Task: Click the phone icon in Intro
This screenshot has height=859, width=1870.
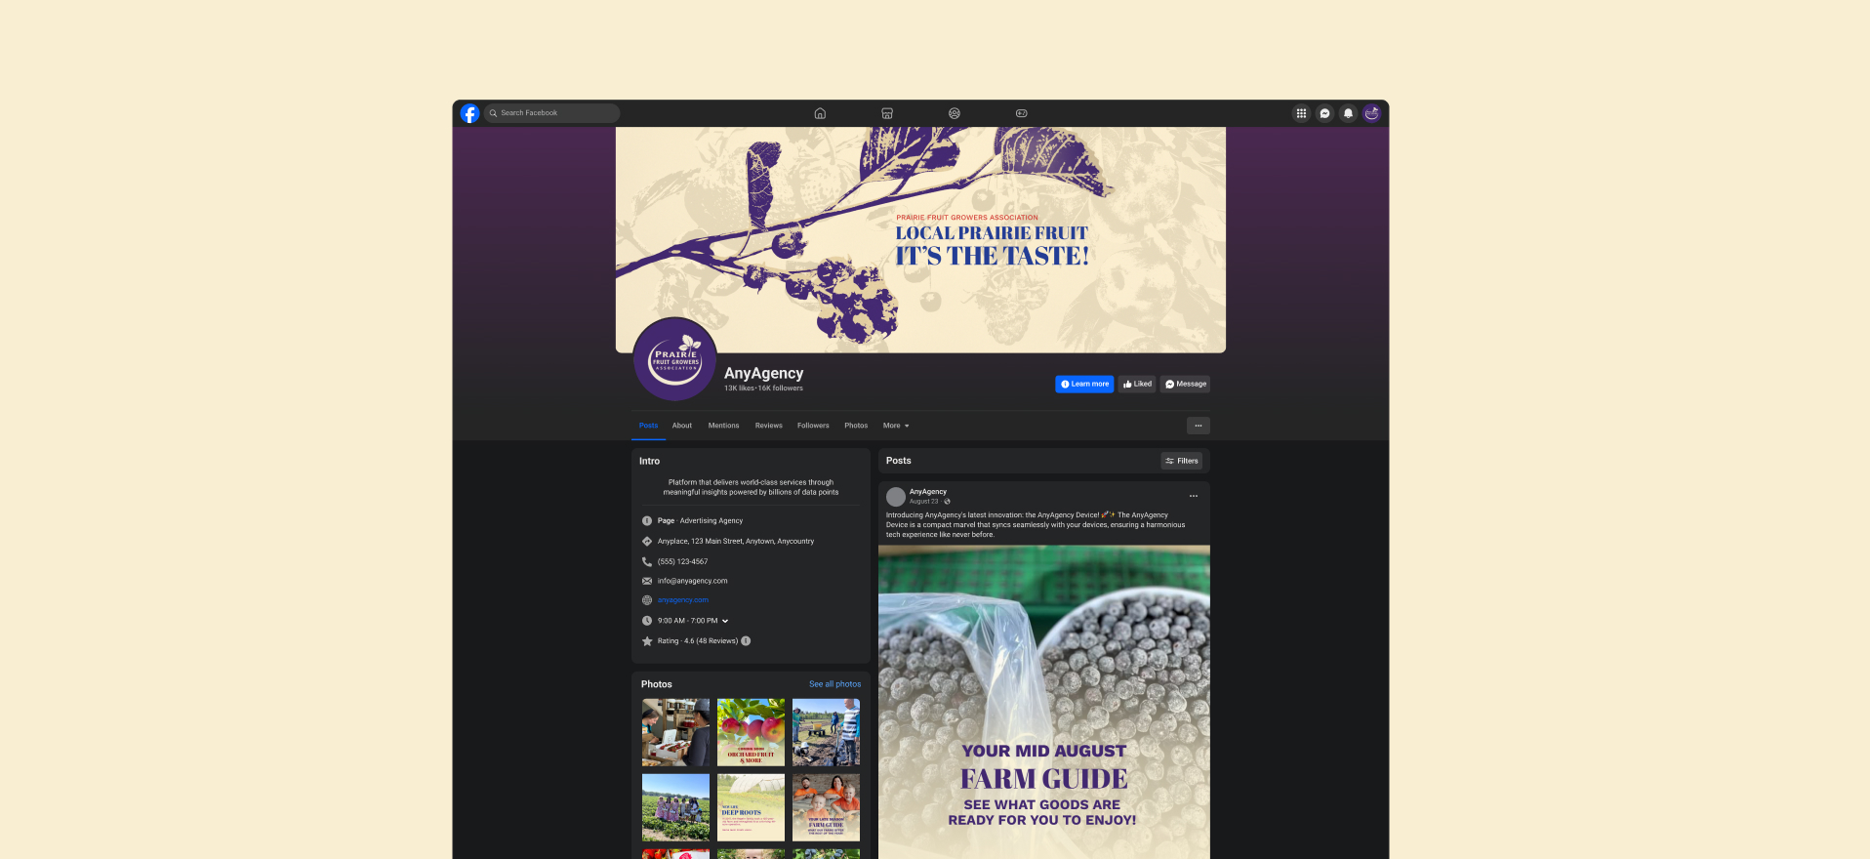Action: [x=647, y=561]
